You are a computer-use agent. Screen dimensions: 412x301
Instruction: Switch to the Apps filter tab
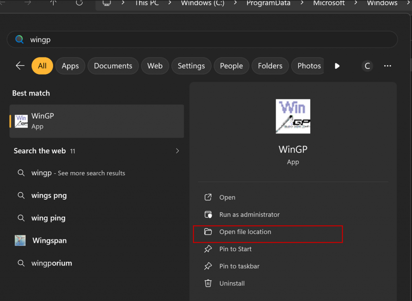(x=70, y=66)
